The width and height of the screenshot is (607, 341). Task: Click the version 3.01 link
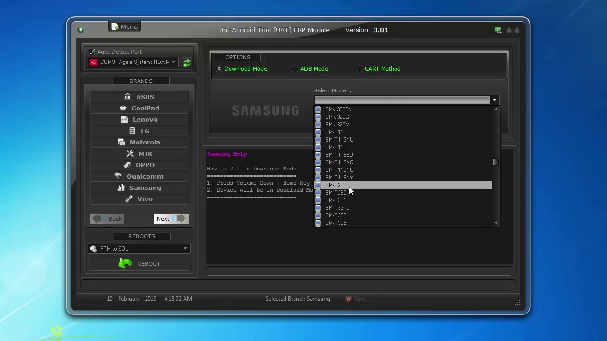tap(380, 30)
